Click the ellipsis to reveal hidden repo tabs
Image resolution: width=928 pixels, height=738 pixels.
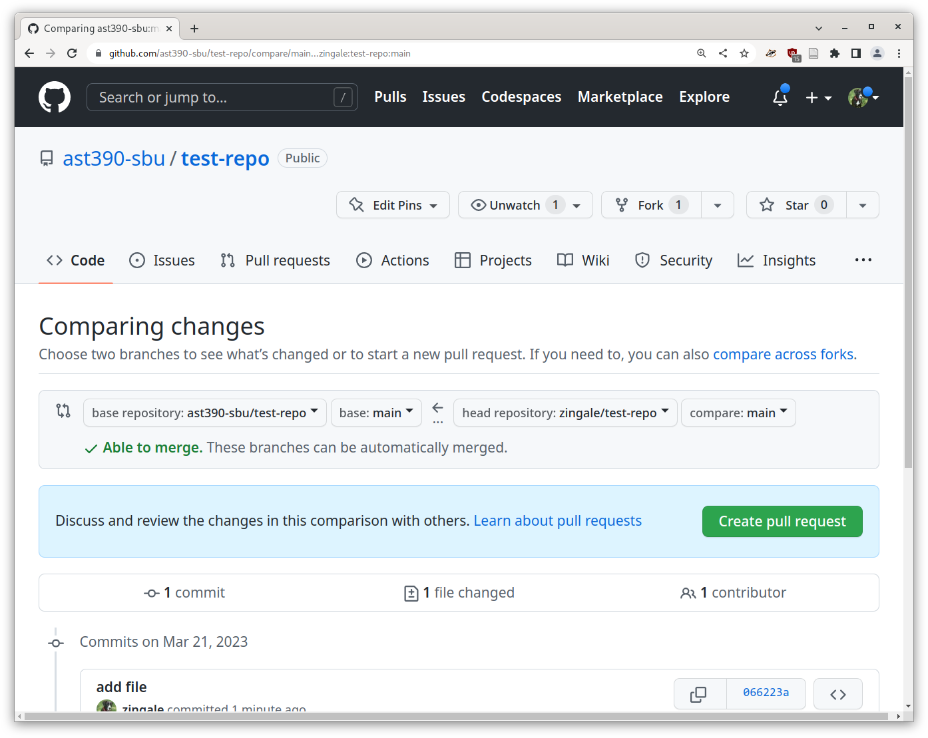[863, 260]
